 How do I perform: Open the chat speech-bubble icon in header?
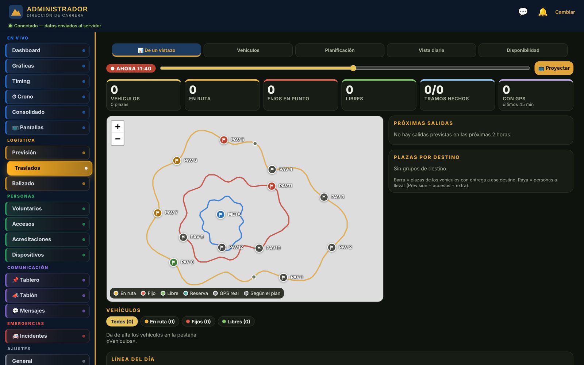(x=523, y=12)
